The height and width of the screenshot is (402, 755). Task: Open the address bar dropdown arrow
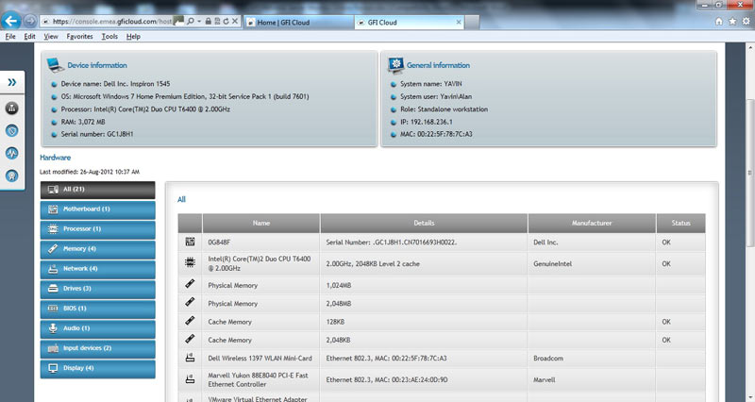[x=199, y=21]
